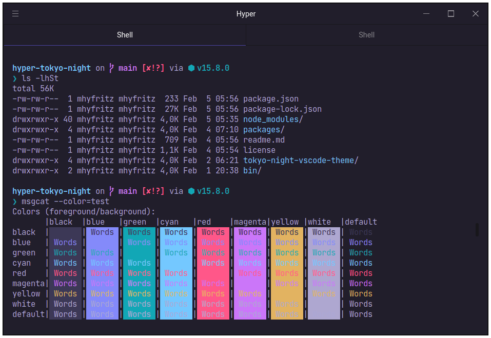Click the 'default' row label in the color table
Viewport: 491px width, 338px height.
point(29,314)
